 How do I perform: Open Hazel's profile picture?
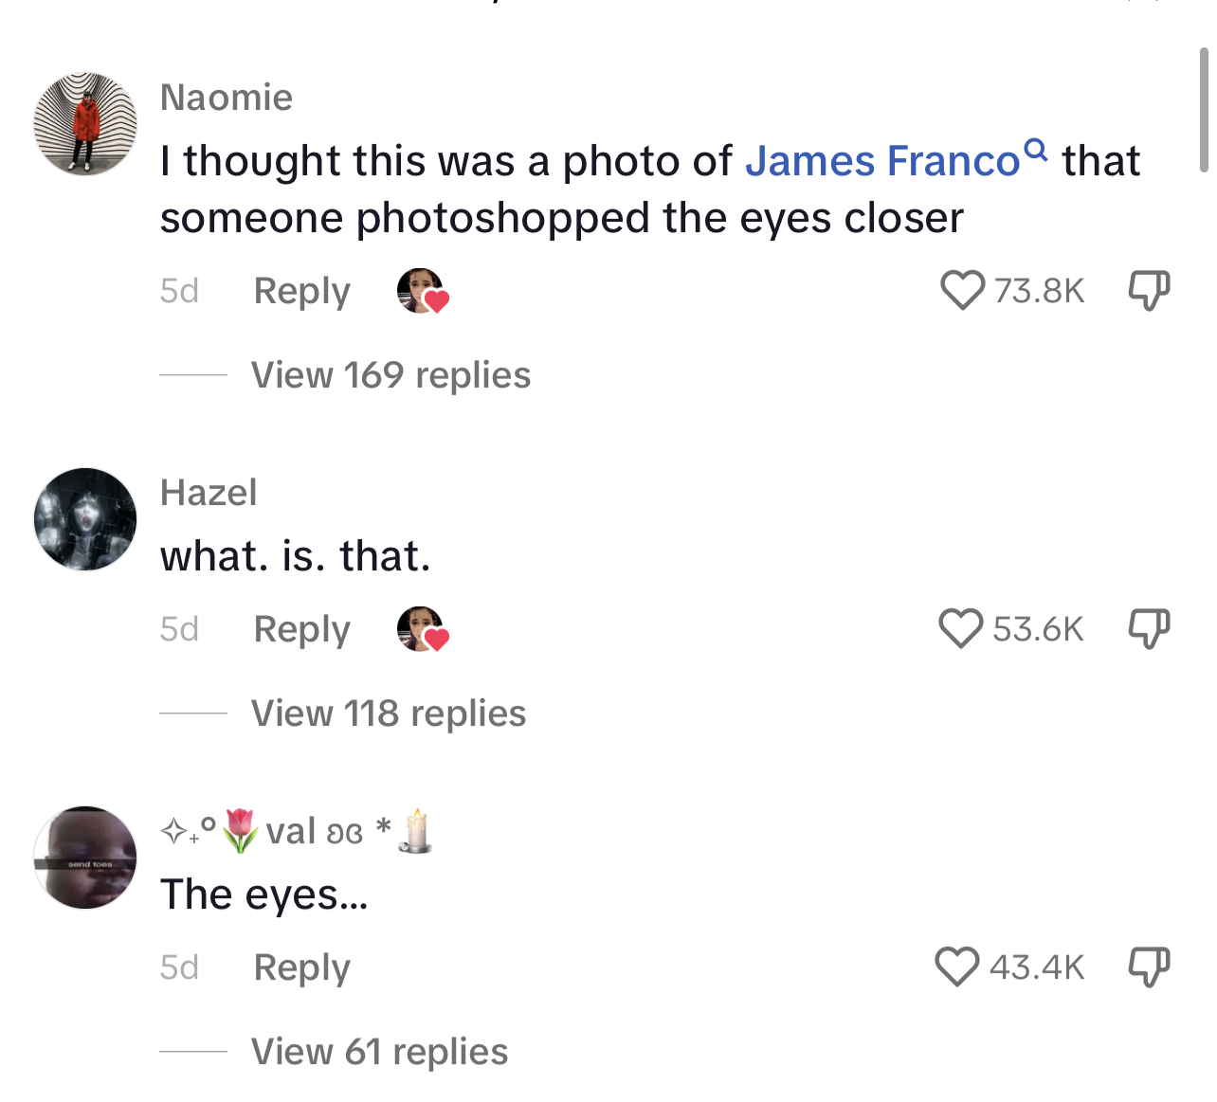point(85,519)
